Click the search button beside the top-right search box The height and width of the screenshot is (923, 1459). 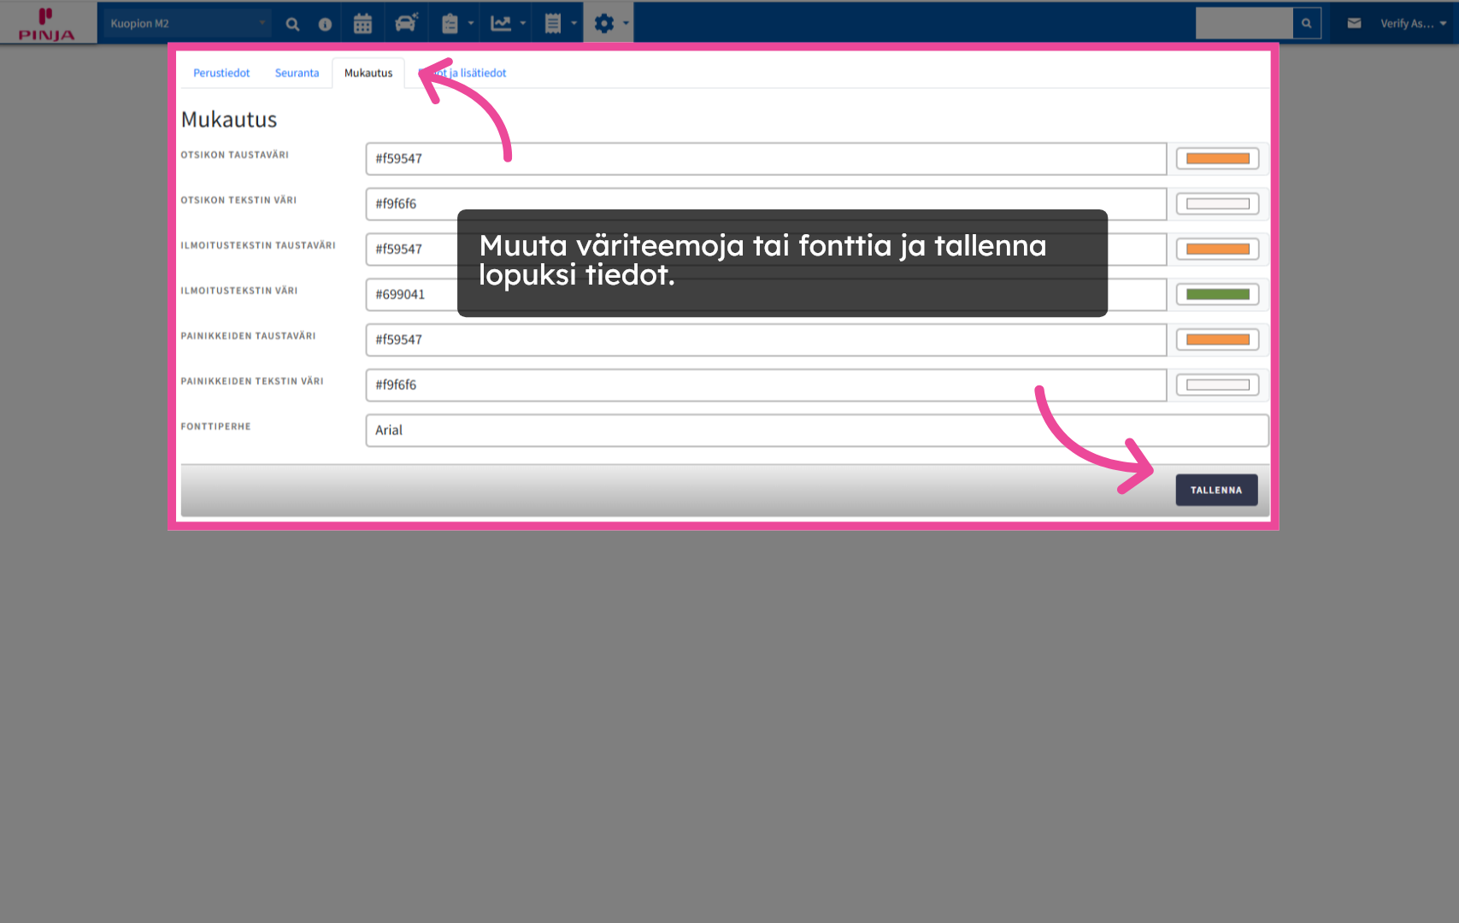(x=1306, y=24)
